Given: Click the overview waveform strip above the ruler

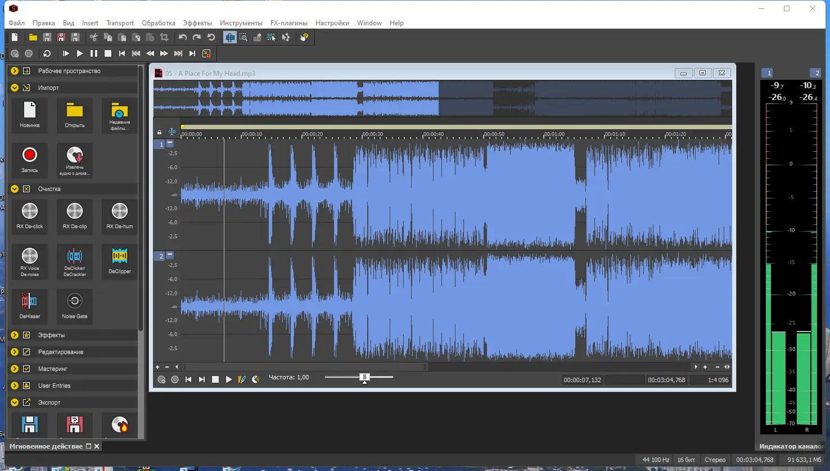Looking at the screenshot, I should tap(443, 98).
